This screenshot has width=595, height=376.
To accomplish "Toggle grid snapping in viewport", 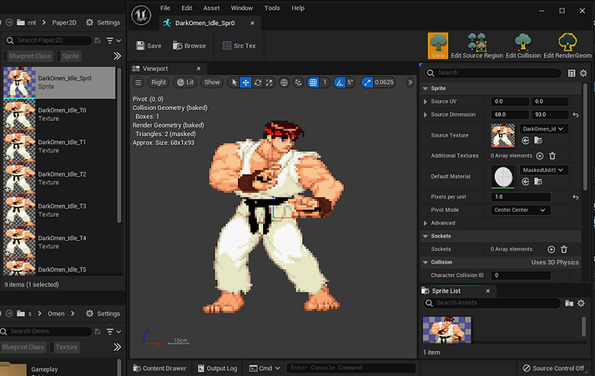I will (x=313, y=83).
